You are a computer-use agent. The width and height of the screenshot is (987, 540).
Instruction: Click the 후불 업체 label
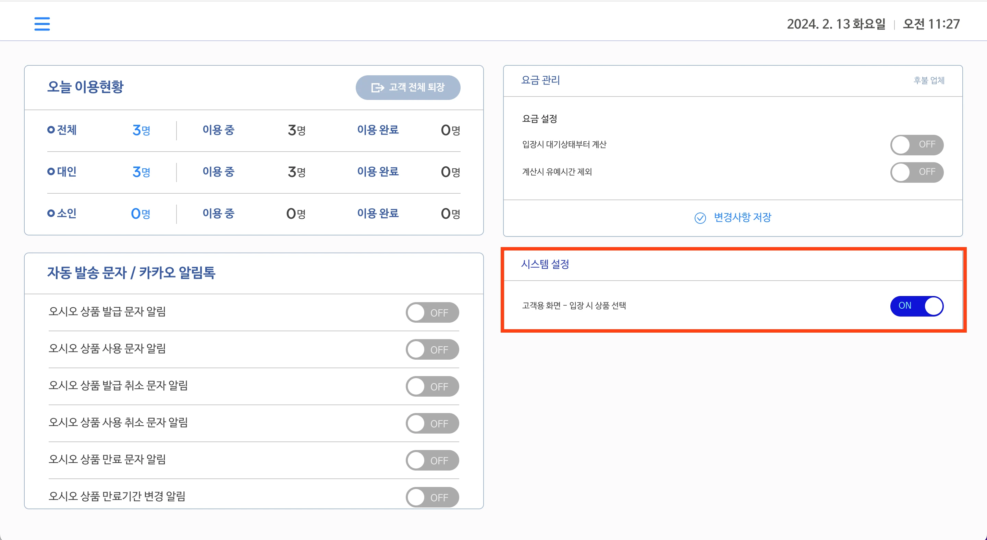(x=929, y=80)
